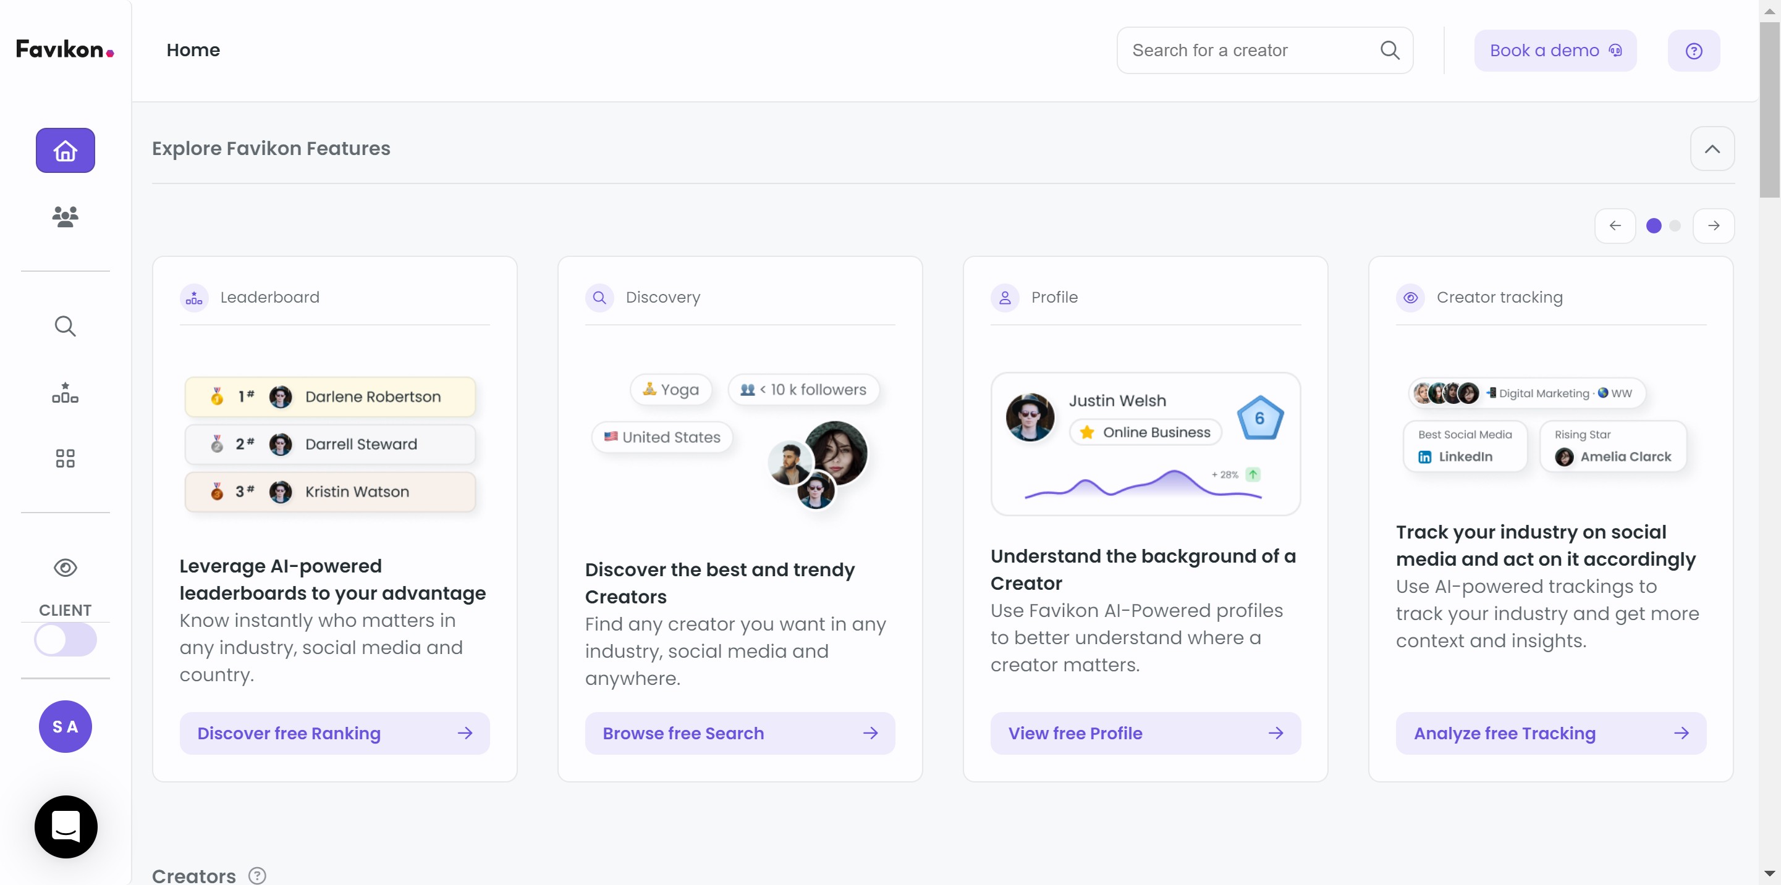Select the second carousel page dot
This screenshot has height=885, width=1781.
[x=1675, y=226]
